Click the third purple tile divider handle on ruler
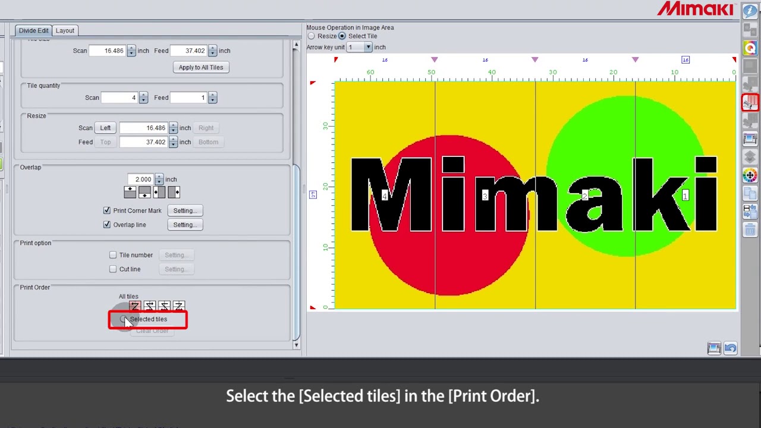 pyautogui.click(x=636, y=59)
